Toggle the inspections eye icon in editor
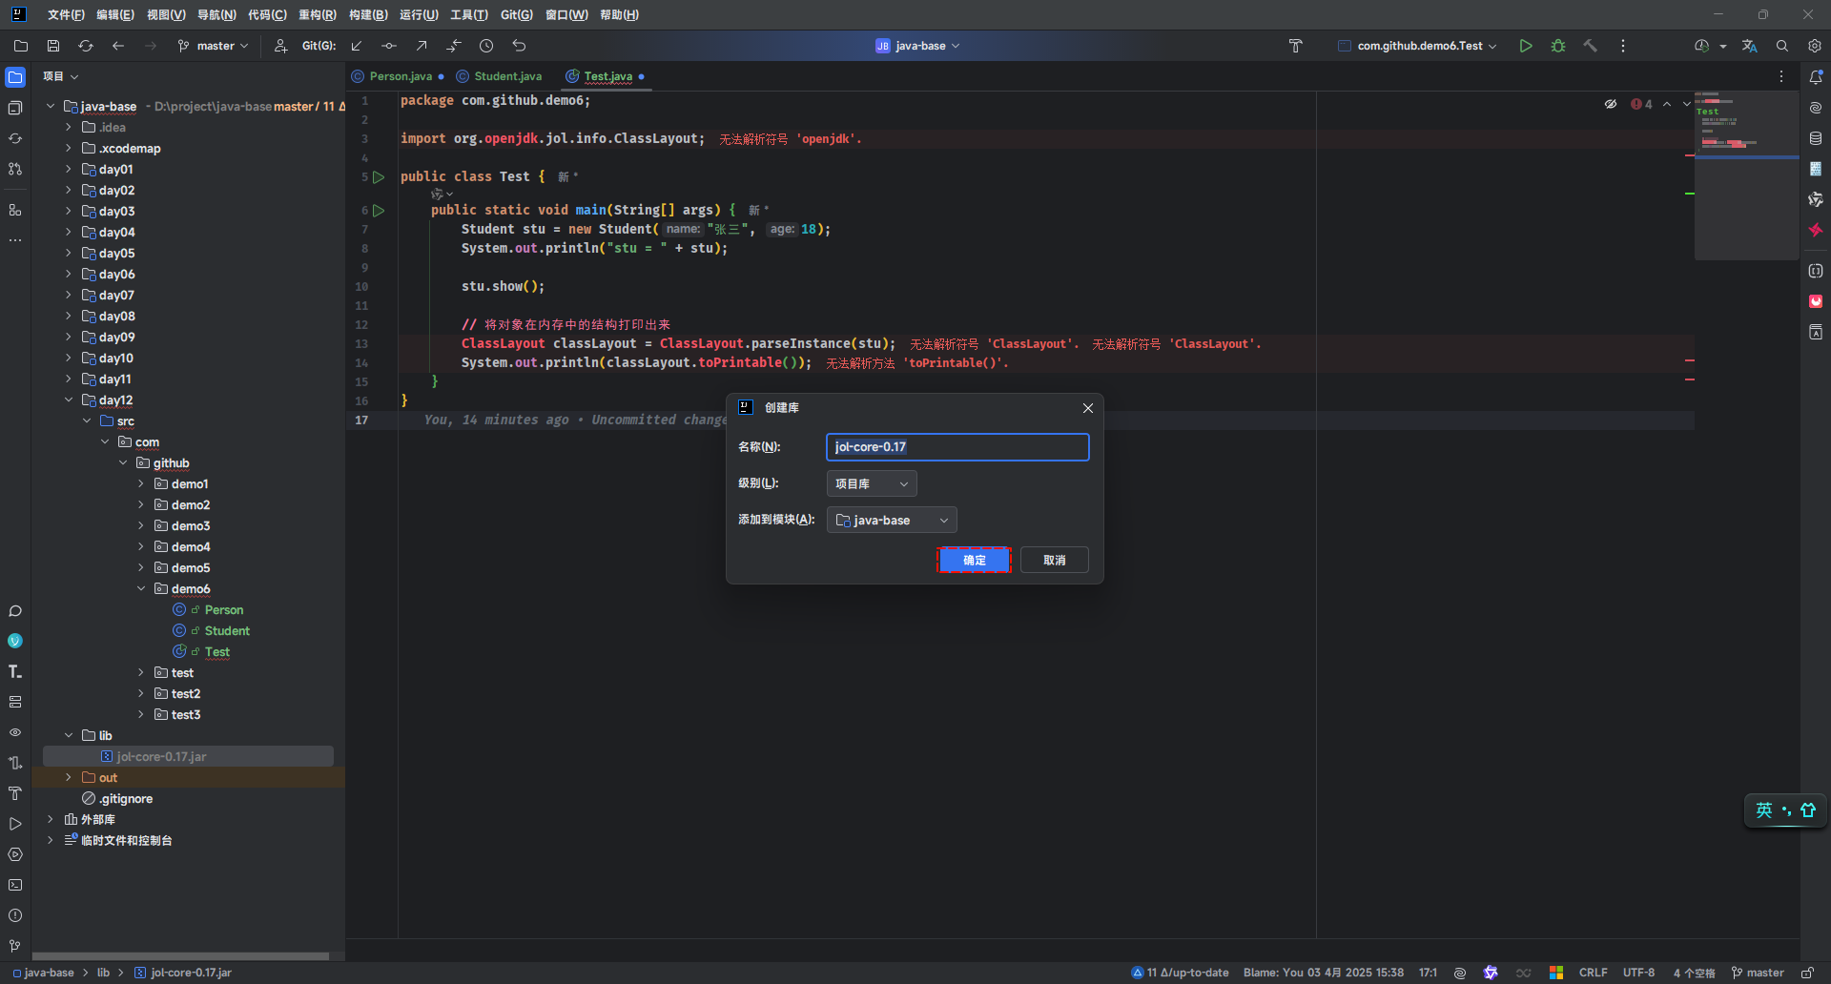 click(x=1611, y=104)
